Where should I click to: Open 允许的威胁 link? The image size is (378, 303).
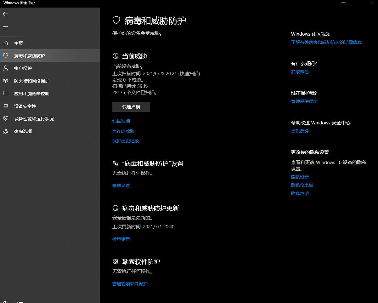123,131
